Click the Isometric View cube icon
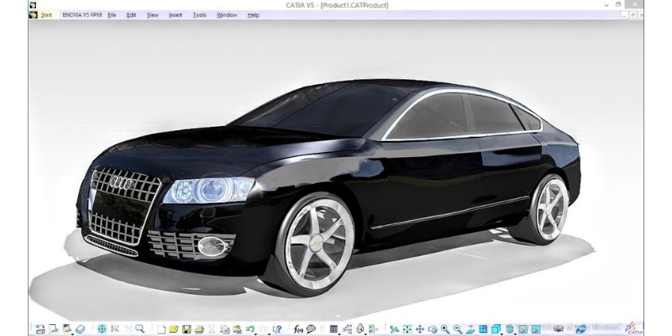 (496, 329)
